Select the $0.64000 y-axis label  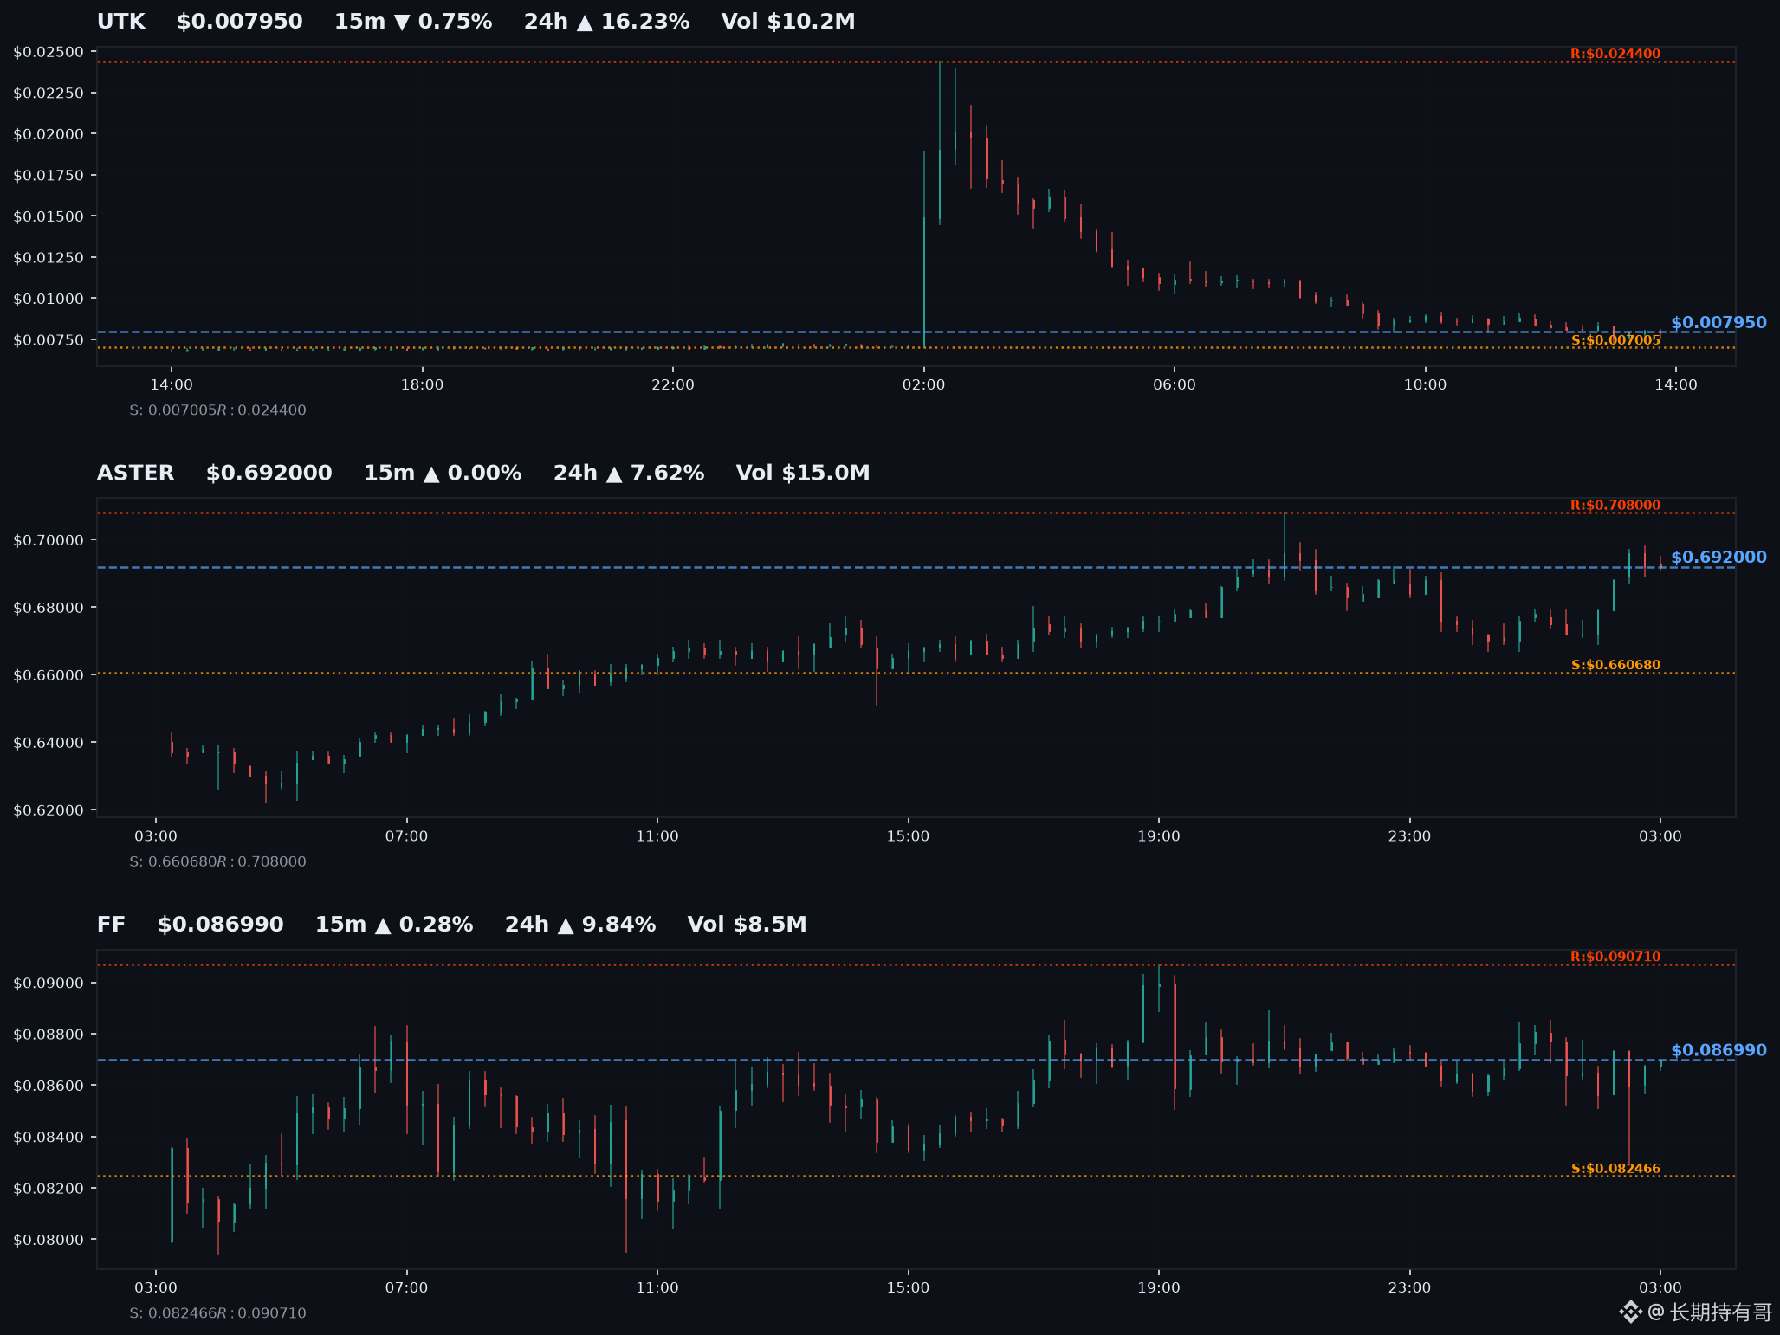coord(49,743)
